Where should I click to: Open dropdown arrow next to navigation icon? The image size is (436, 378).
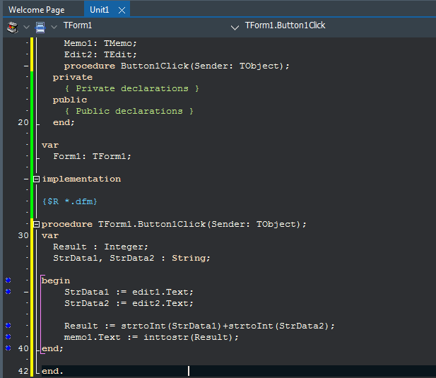coord(26,28)
